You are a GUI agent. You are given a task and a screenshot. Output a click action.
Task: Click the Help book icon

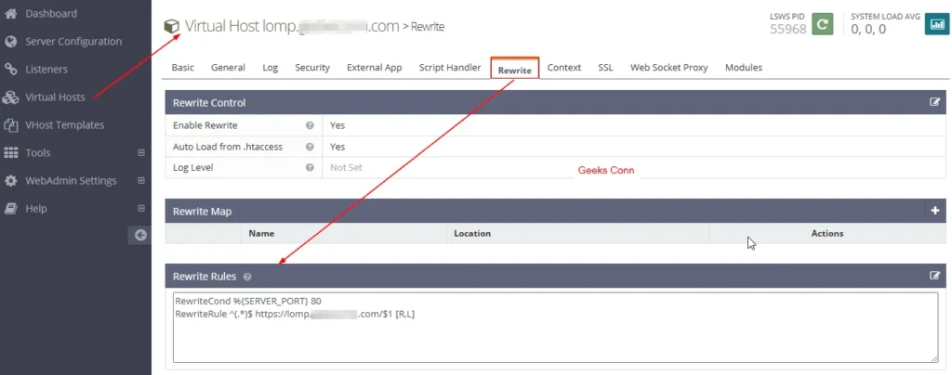[x=10, y=209]
